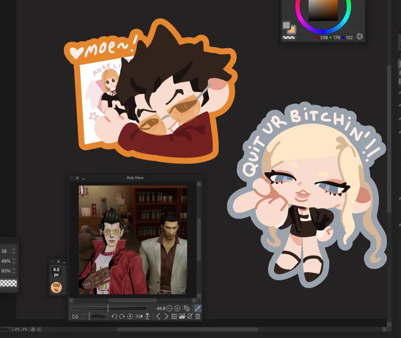Reset the Sub View rotation
The image size is (401, 338).
(129, 317)
